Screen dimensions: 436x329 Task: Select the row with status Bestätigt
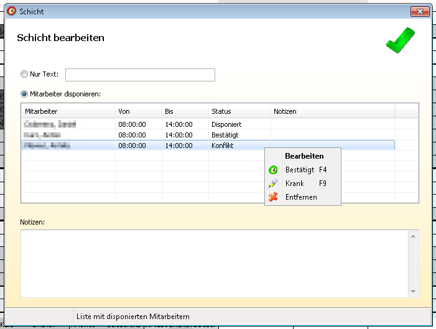point(208,135)
